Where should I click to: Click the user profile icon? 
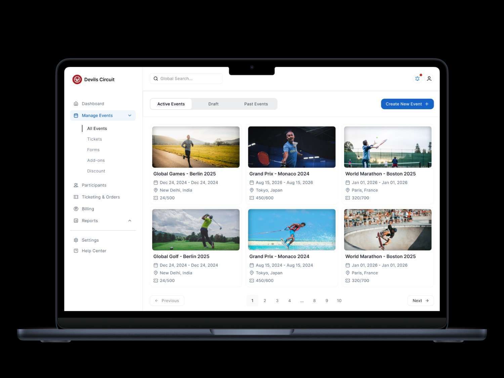[429, 78]
